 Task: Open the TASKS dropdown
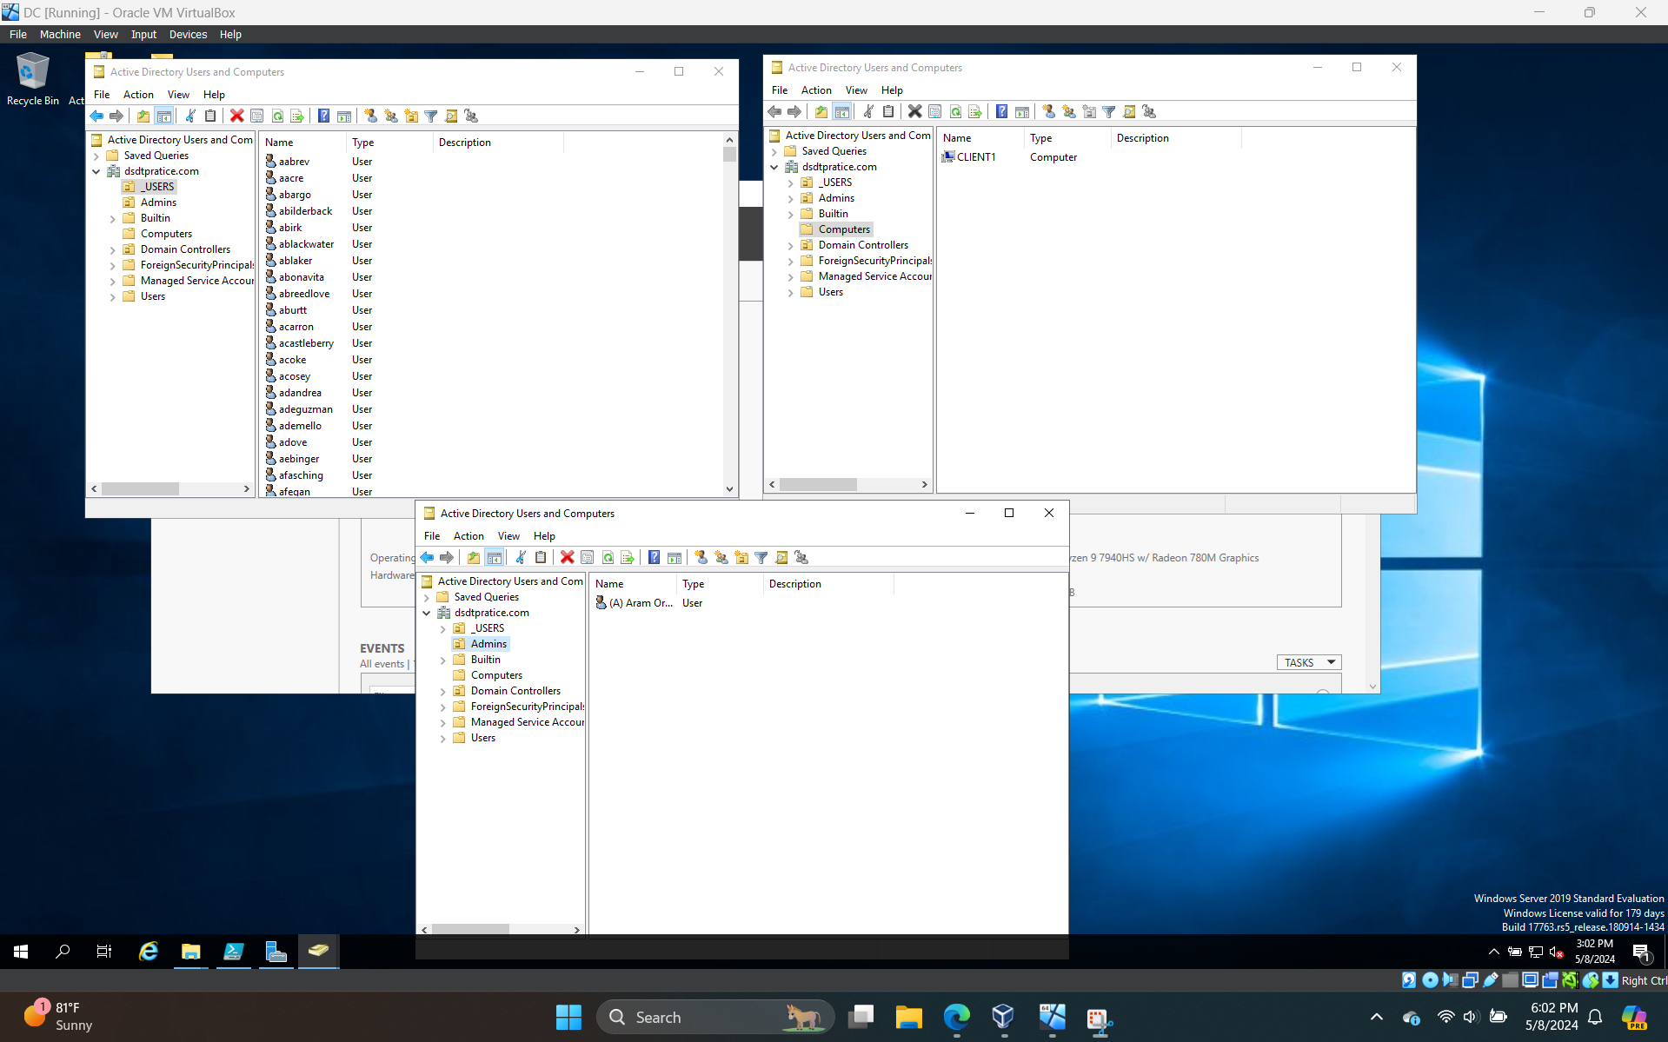[x=1308, y=662]
